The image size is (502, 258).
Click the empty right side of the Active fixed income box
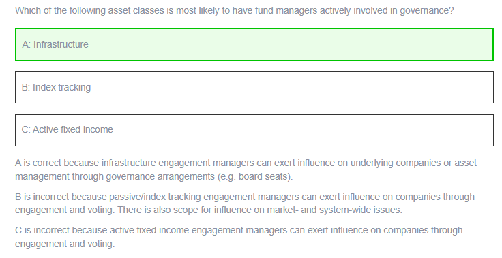(352, 130)
